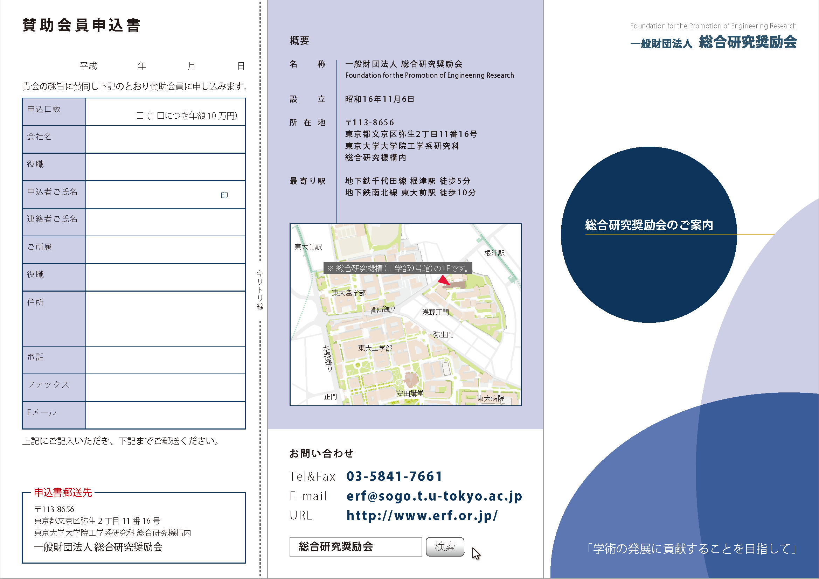Click the 住所 entry field
Image resolution: width=819 pixels, height=579 pixels.
(166, 319)
